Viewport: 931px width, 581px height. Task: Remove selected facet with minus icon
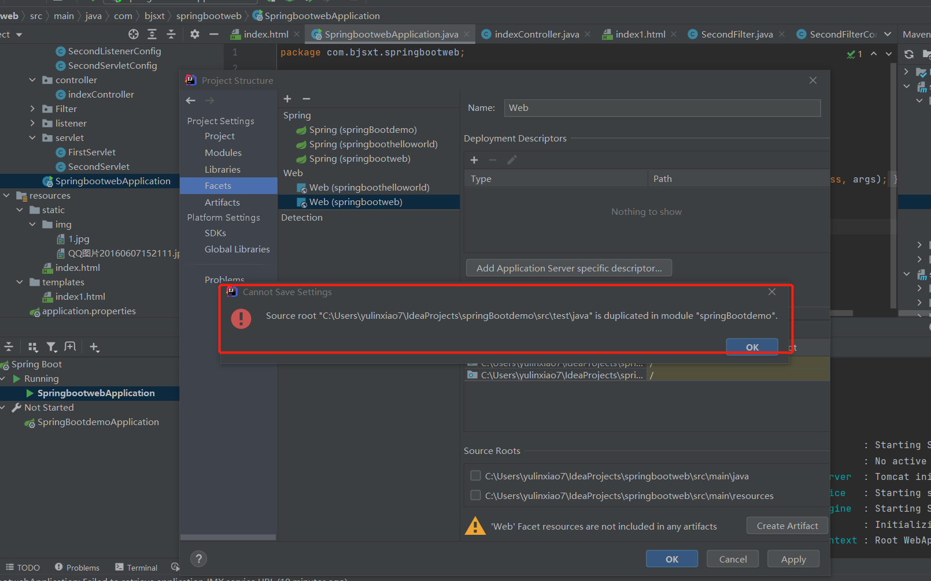306,99
